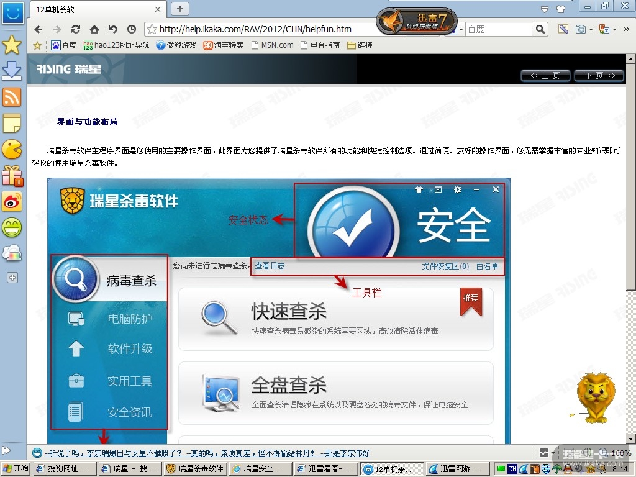Click the screen snapshot camera icon
Viewport: 636px width, 477px height.
click(581, 29)
